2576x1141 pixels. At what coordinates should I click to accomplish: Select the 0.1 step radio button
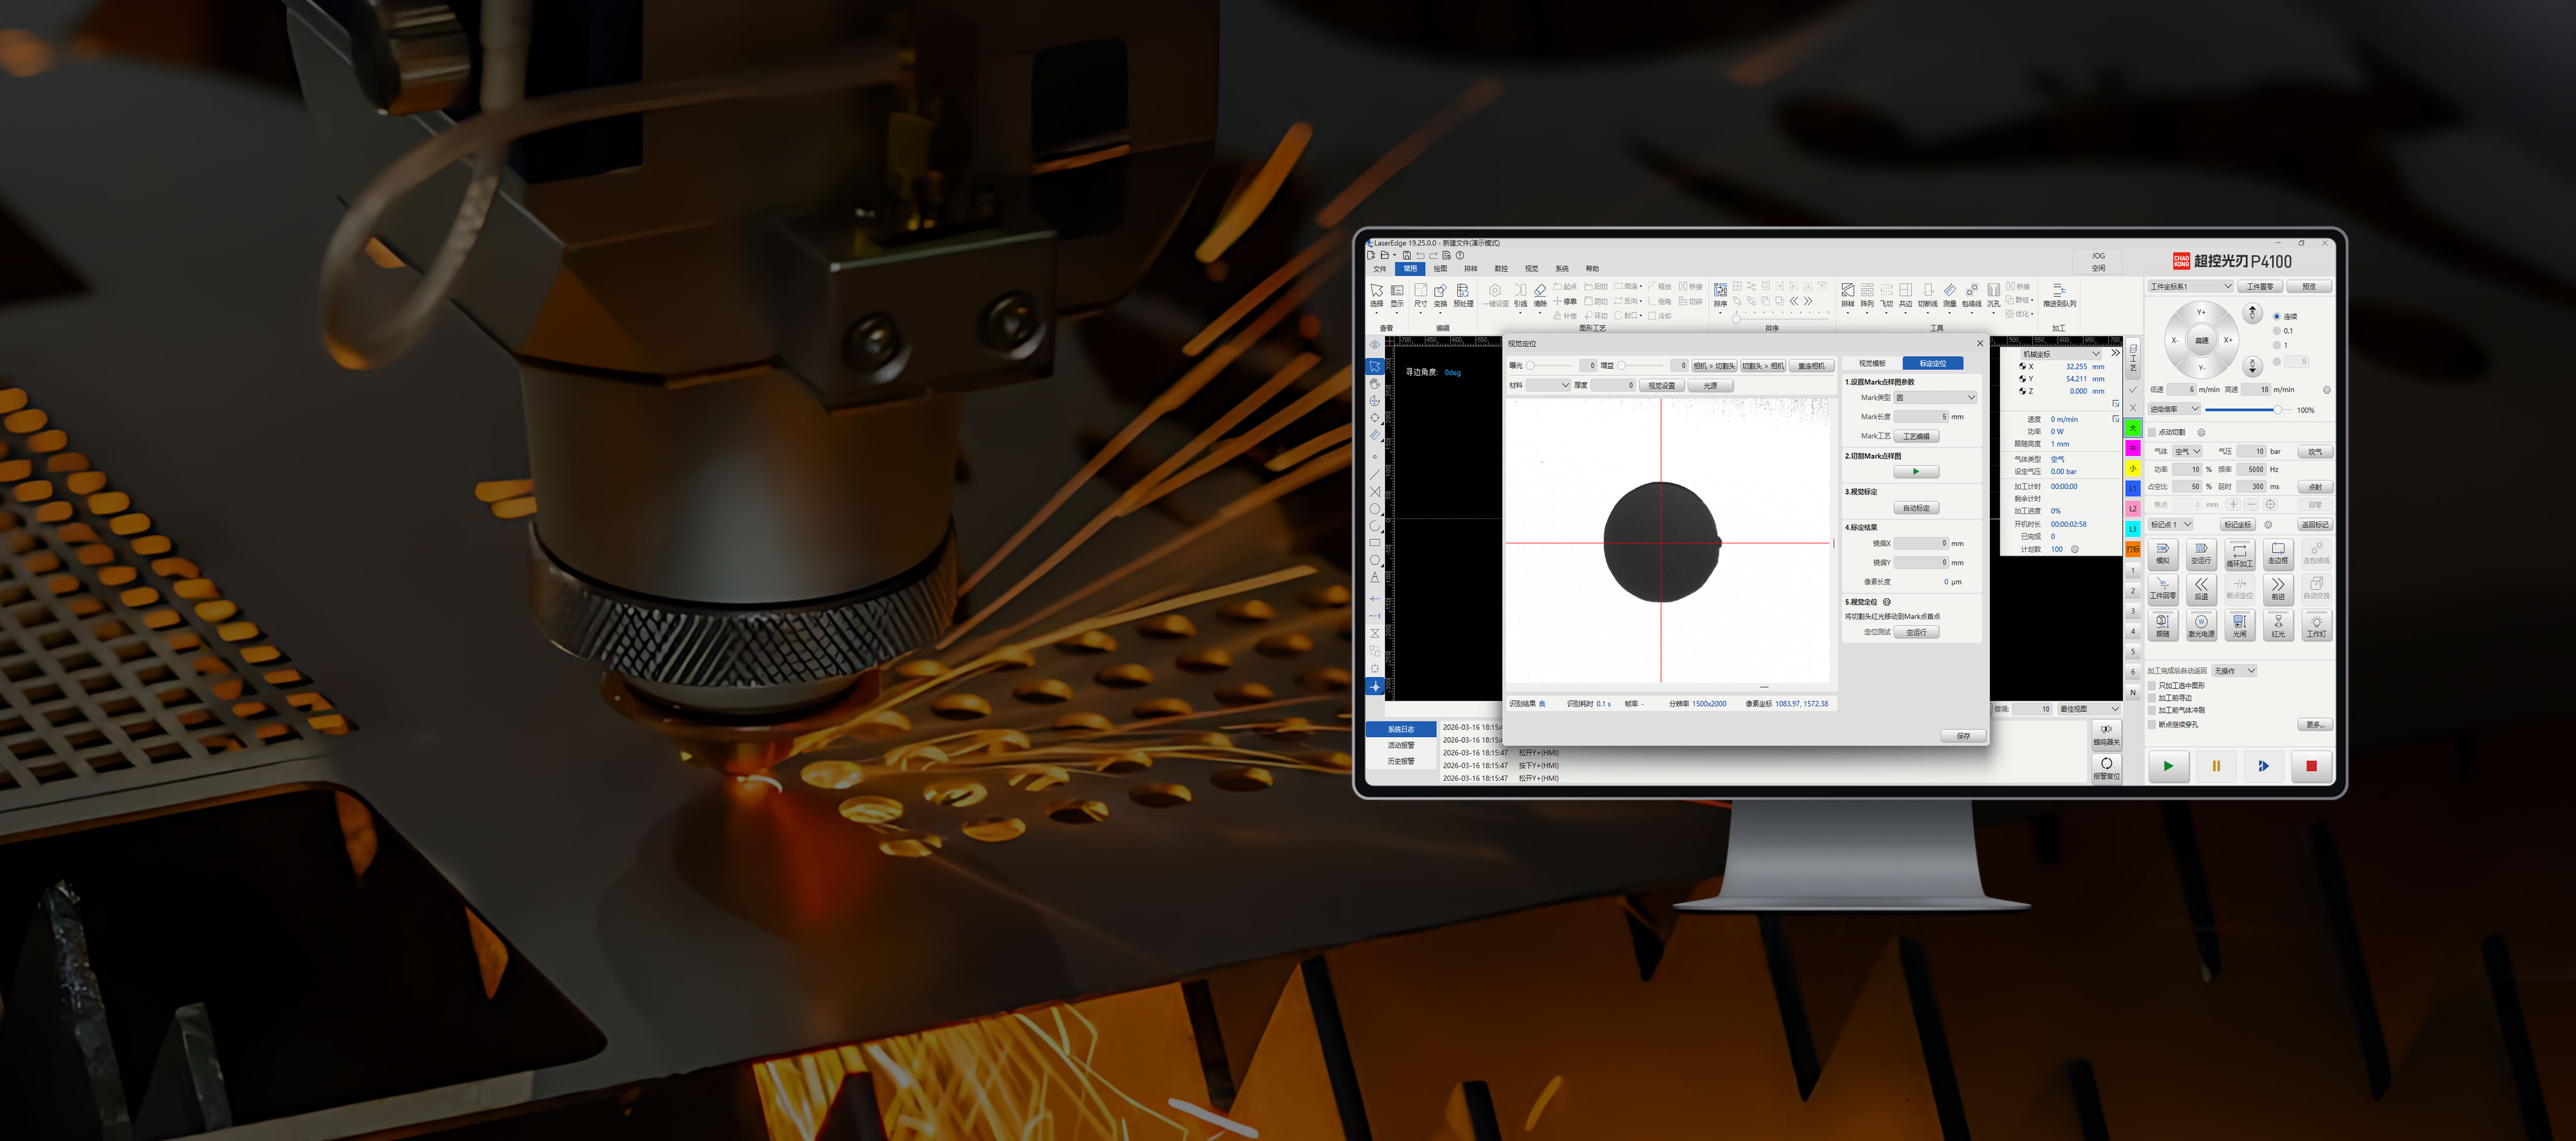pyautogui.click(x=2277, y=331)
